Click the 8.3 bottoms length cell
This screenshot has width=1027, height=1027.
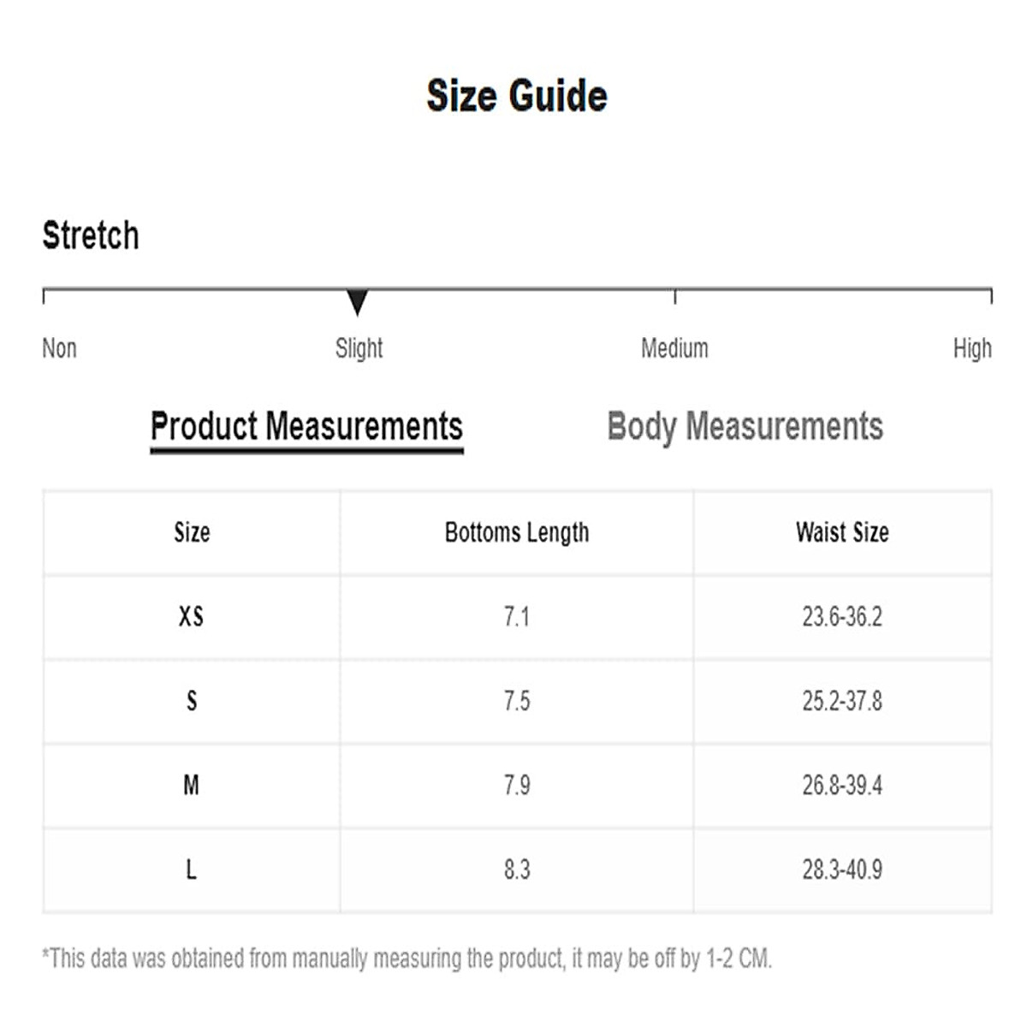pos(517,870)
